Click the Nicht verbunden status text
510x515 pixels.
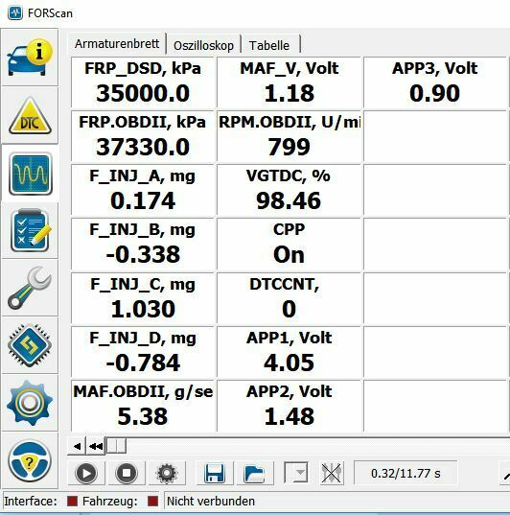pyautogui.click(x=211, y=502)
